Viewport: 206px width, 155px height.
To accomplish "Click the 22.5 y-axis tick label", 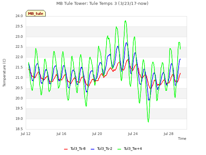I will tap(19, 47).
